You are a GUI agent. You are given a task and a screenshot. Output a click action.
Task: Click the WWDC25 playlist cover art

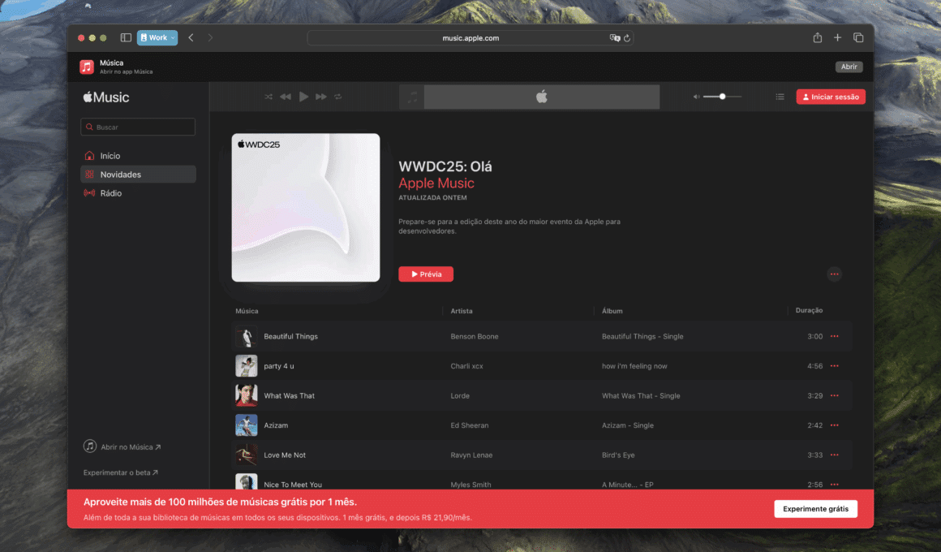coord(306,208)
